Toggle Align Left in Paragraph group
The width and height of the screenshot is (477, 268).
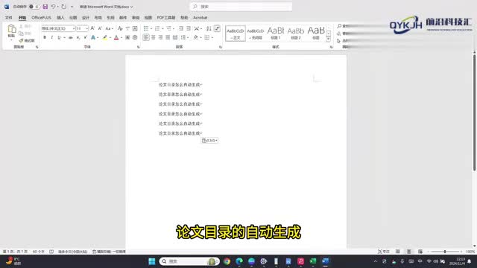(146, 37)
